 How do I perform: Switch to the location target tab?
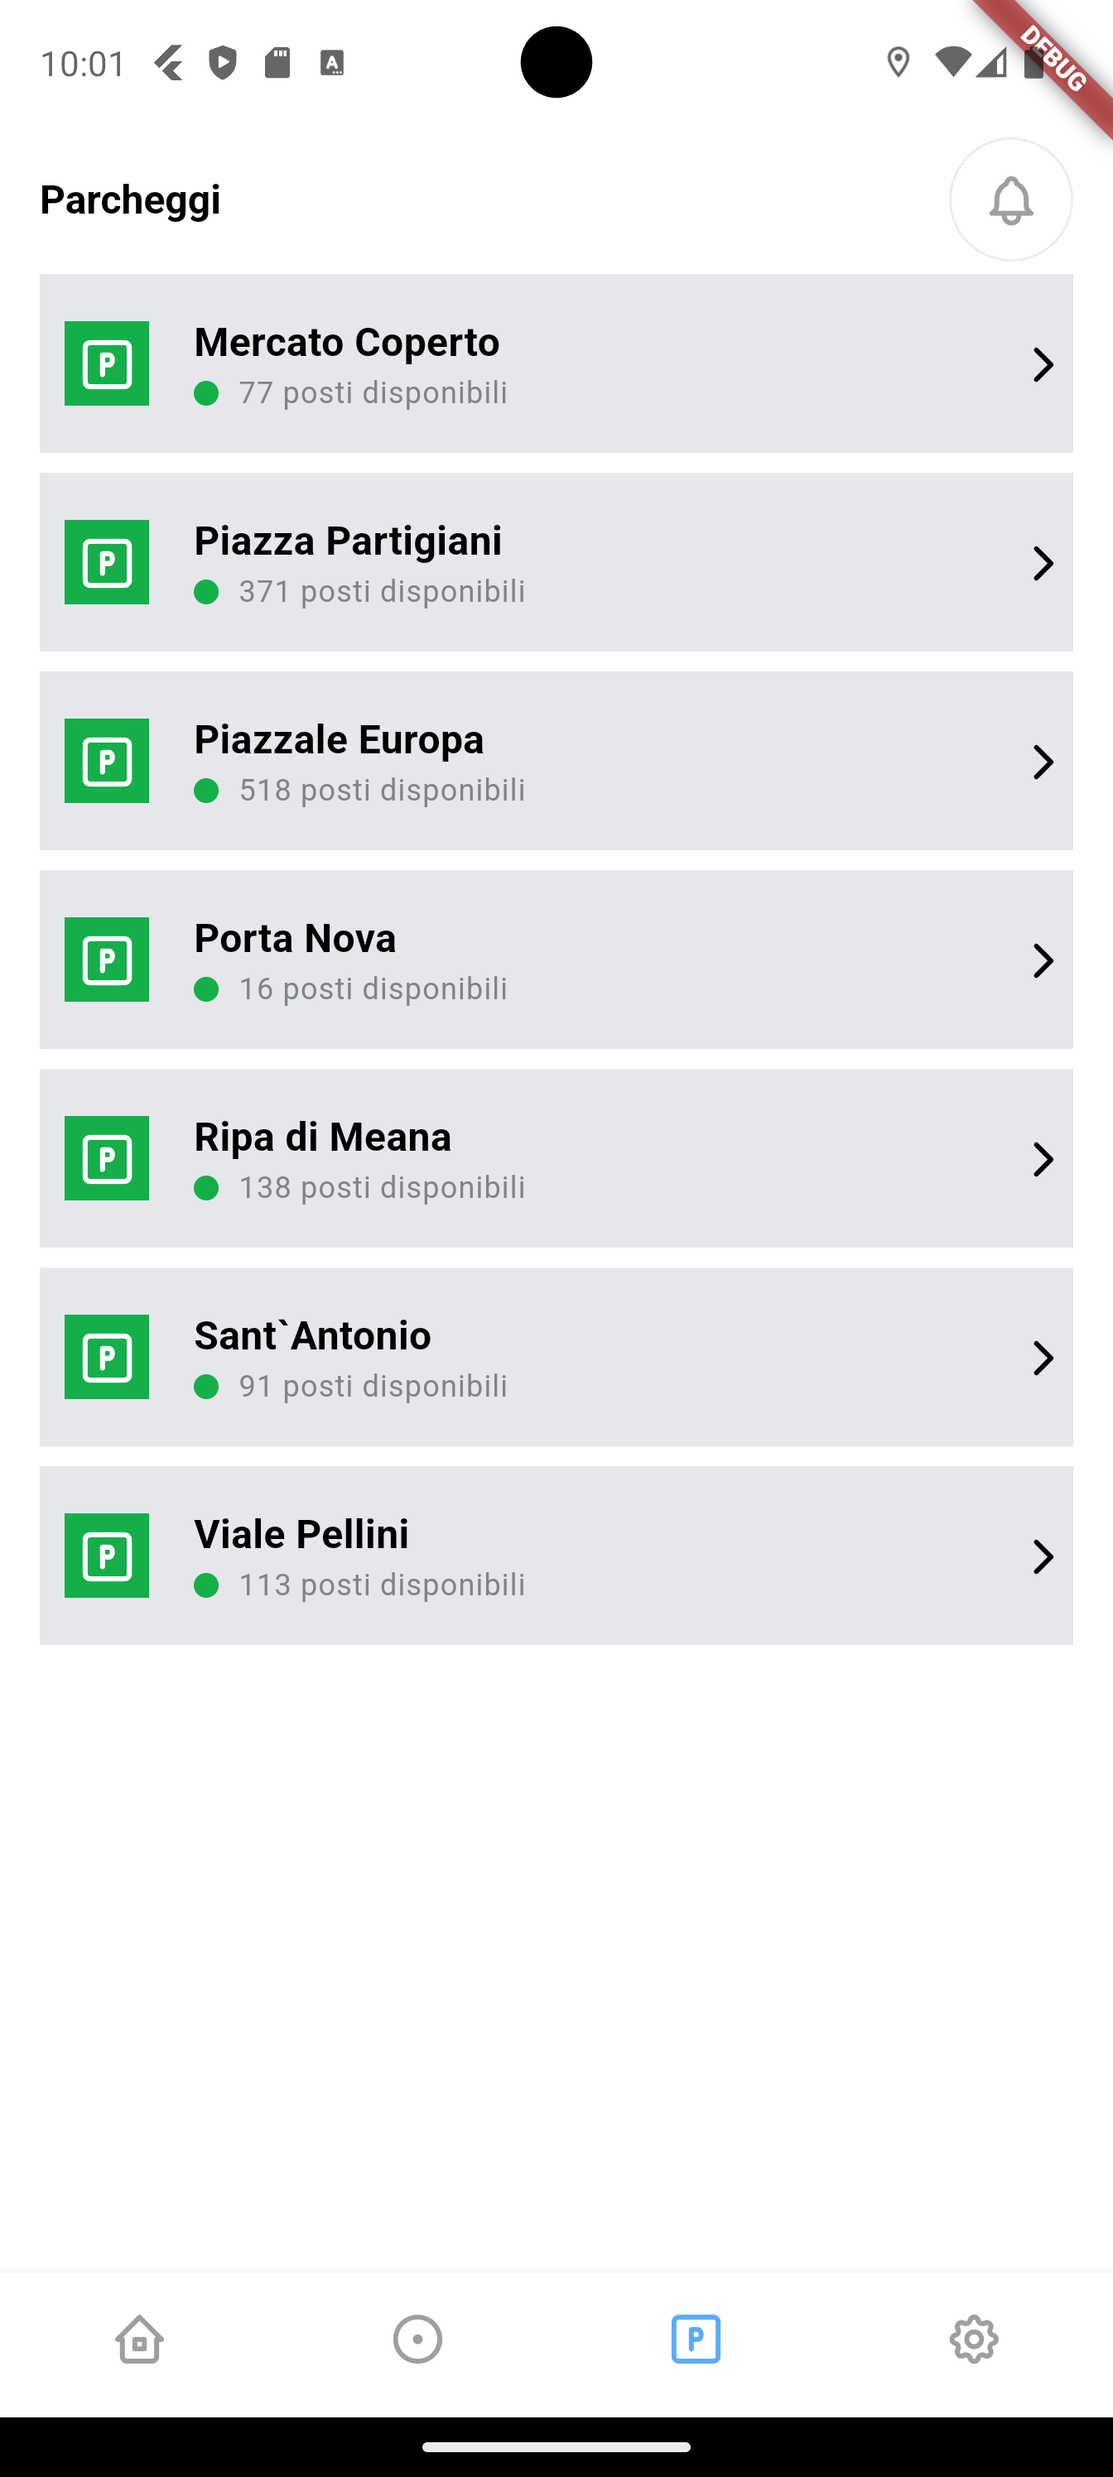417,2339
